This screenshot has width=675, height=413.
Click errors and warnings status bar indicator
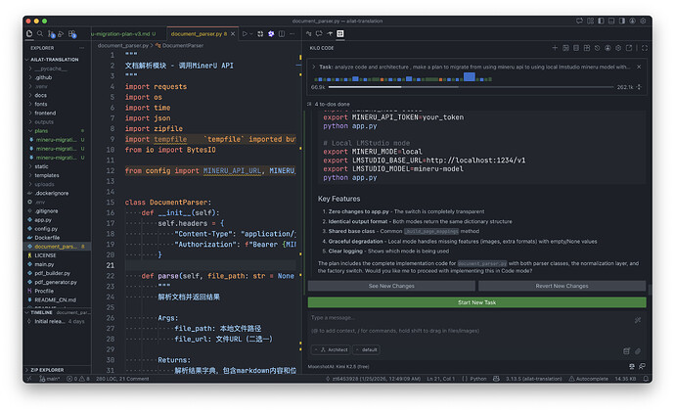(x=78, y=379)
